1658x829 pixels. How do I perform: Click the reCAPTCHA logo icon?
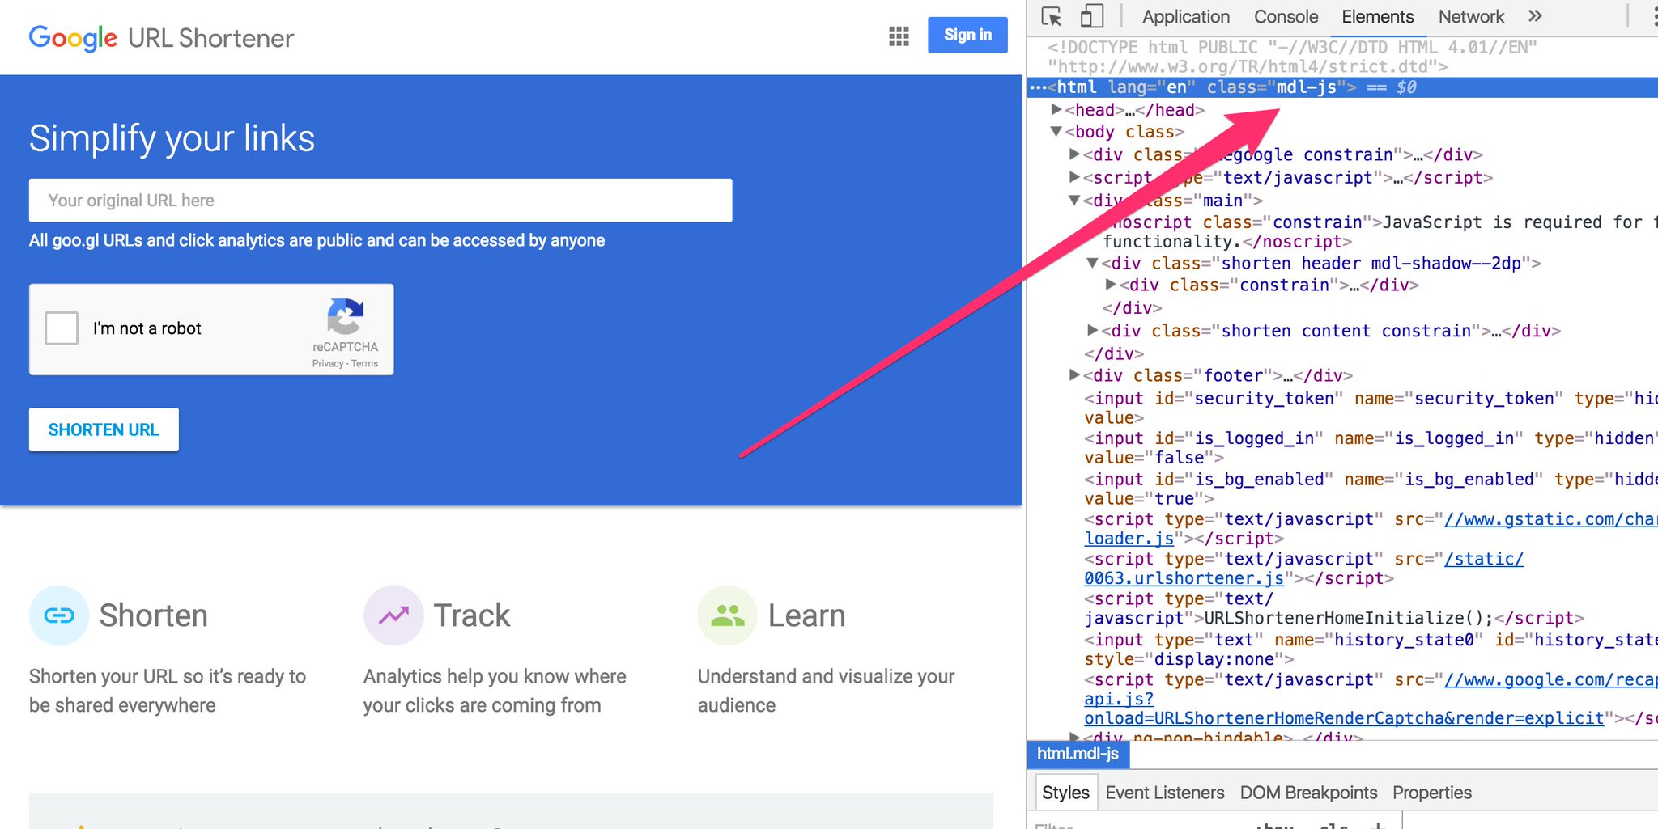pos(346,316)
